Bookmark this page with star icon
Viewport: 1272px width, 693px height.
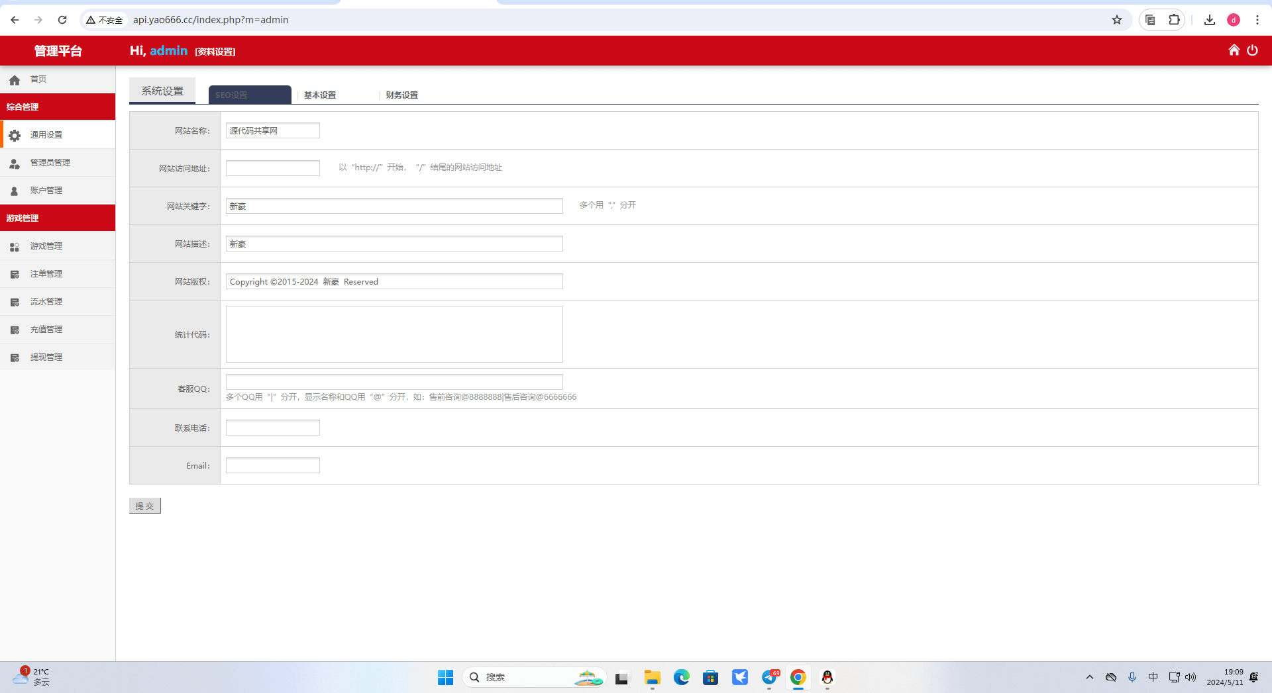pos(1117,20)
